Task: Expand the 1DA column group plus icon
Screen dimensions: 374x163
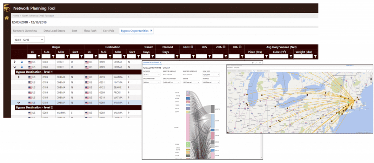Action: point(240,47)
